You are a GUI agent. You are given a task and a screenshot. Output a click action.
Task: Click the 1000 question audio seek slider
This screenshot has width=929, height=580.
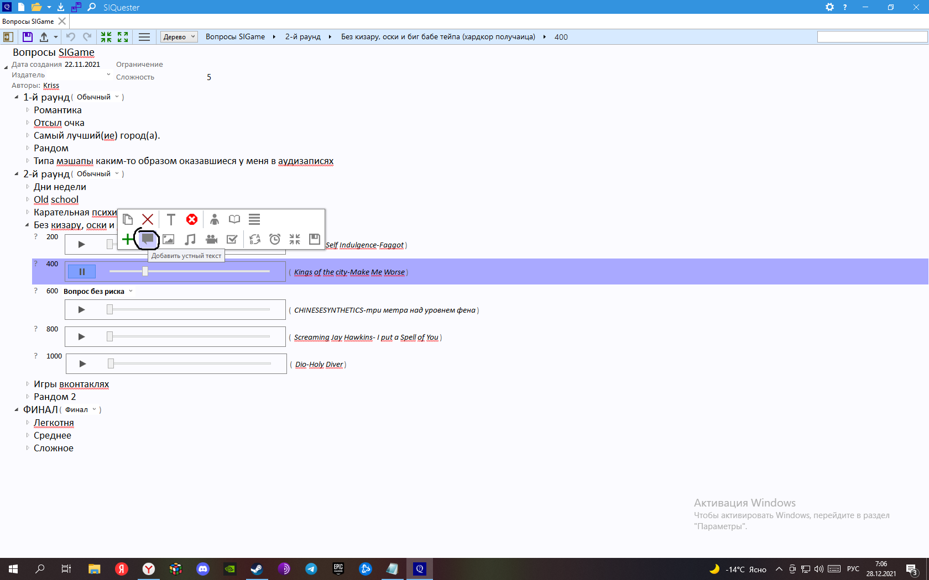pyautogui.click(x=191, y=363)
